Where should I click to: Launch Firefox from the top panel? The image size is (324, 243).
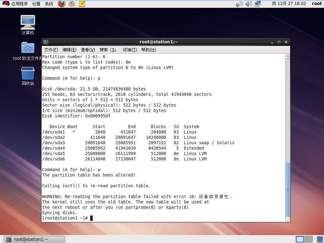(62, 4)
